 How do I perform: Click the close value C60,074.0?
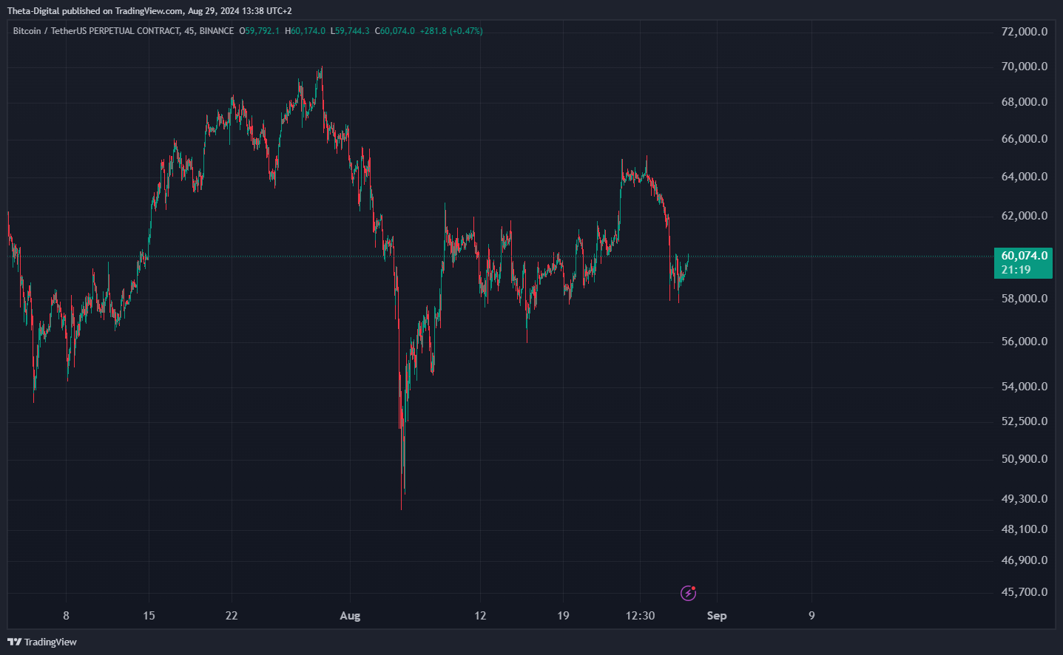coord(395,31)
